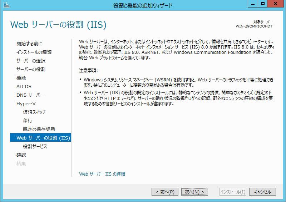This screenshot has width=286, height=202.
Task: Click the 注意事項: heading
Action: click(x=88, y=71)
